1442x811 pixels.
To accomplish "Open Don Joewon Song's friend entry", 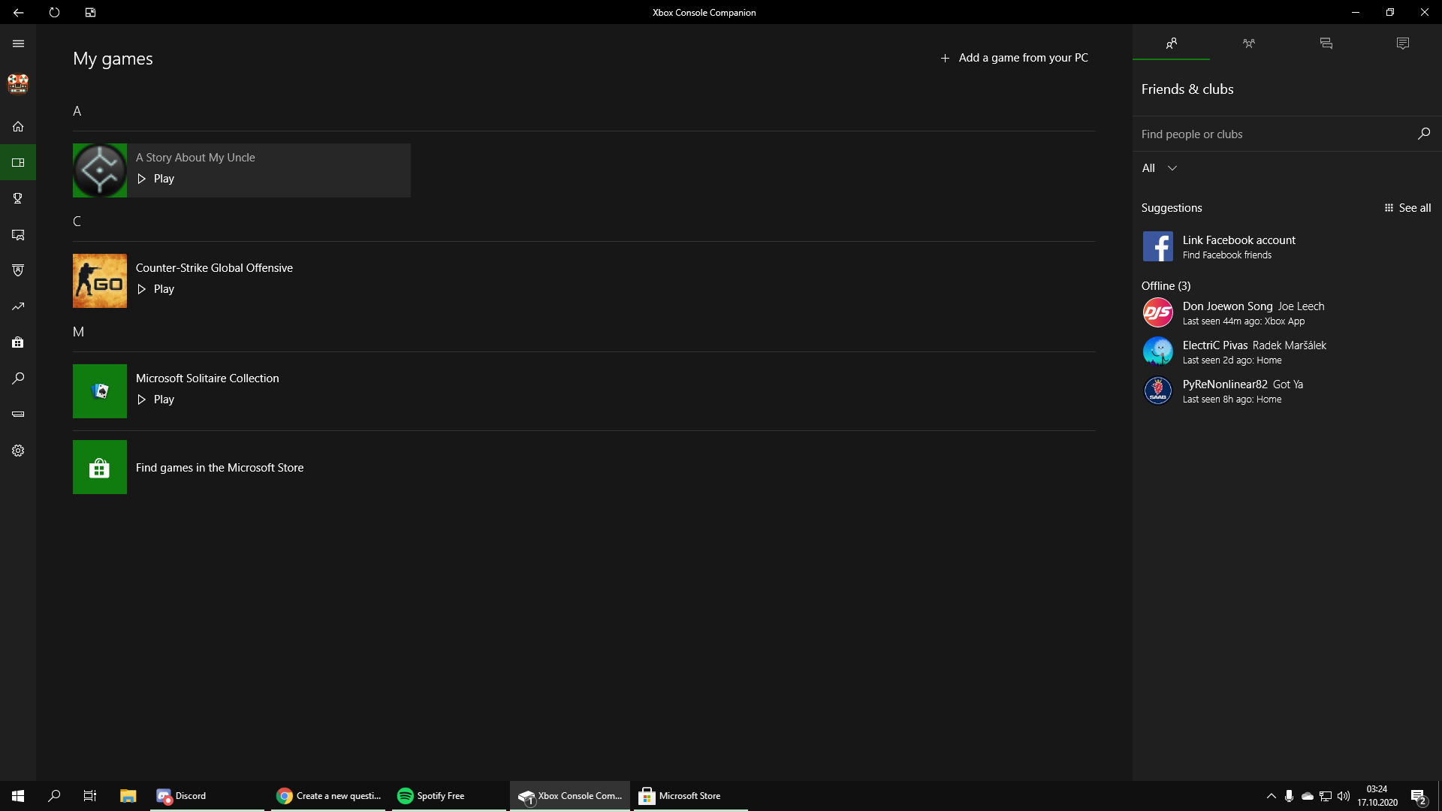I will [x=1287, y=312].
